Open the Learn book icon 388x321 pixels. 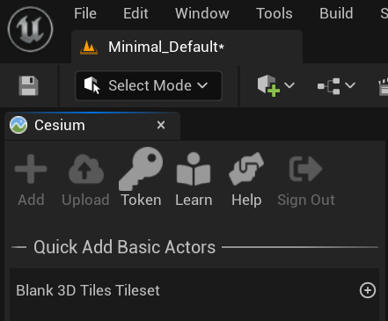[194, 169]
